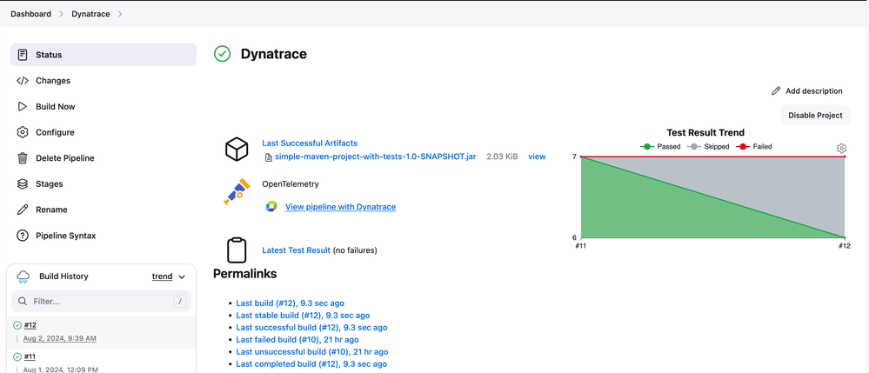Expand the Build History trend chevron
The width and height of the screenshot is (869, 373).
pyautogui.click(x=182, y=276)
